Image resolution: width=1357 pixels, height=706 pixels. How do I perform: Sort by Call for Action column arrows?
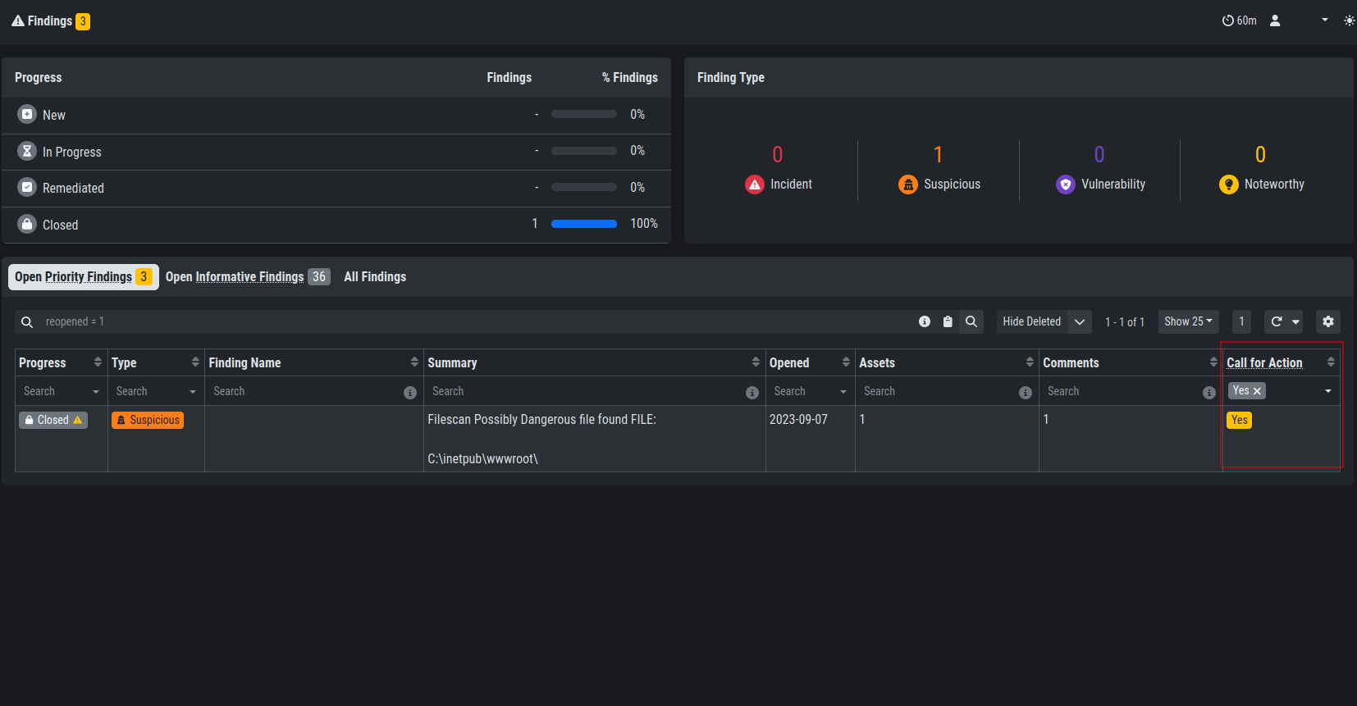click(x=1331, y=362)
